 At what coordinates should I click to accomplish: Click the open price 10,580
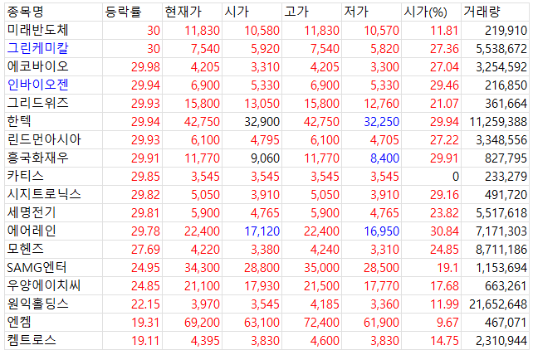coord(262,31)
